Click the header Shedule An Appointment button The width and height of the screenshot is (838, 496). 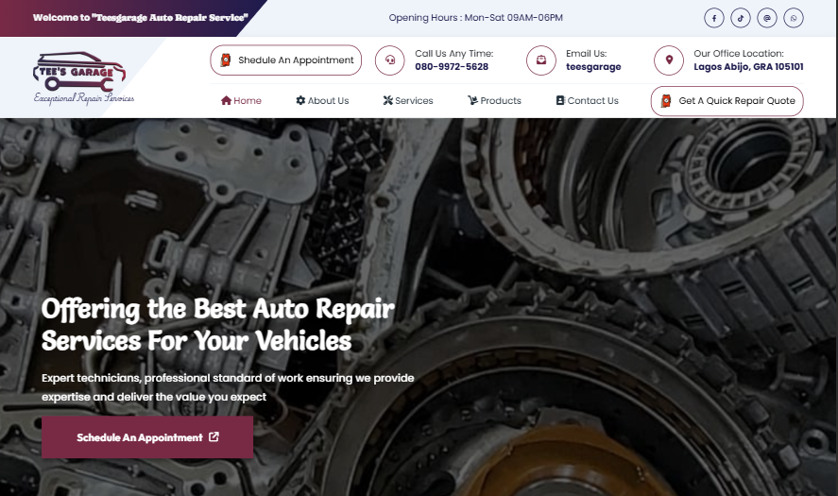point(286,60)
